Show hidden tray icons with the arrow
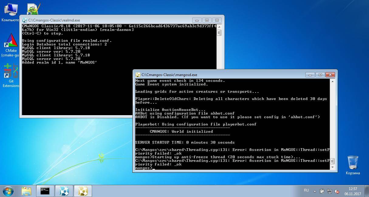Screen dimensions: 369x197 (314, 191)
